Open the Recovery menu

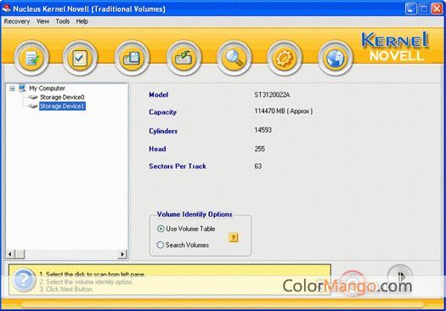pos(17,21)
